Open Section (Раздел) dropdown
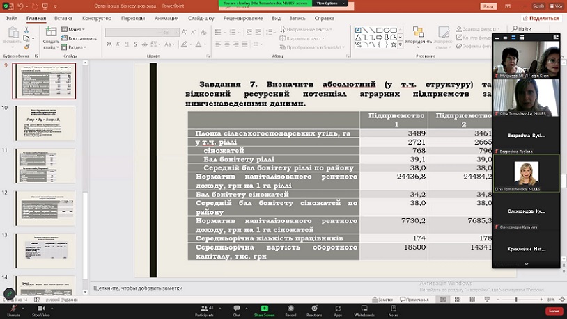Image resolution: width=567 pixels, height=319 pixels. (x=74, y=47)
